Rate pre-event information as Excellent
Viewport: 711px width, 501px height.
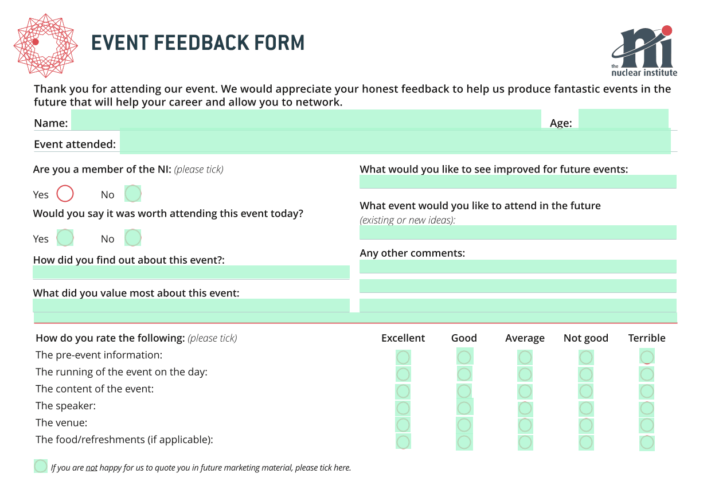(403, 358)
